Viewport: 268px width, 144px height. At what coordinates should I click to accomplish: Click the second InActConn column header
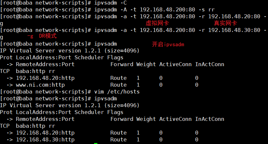pyautogui.click(x=209, y=119)
